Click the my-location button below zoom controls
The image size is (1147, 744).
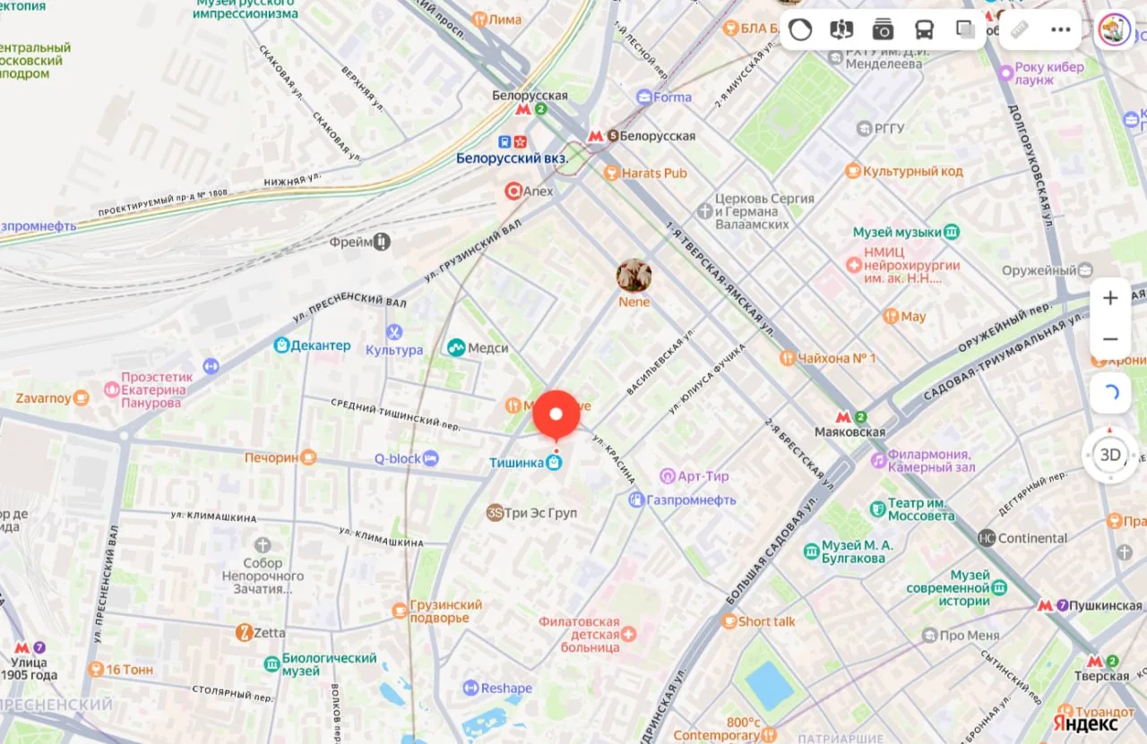coord(1110,393)
